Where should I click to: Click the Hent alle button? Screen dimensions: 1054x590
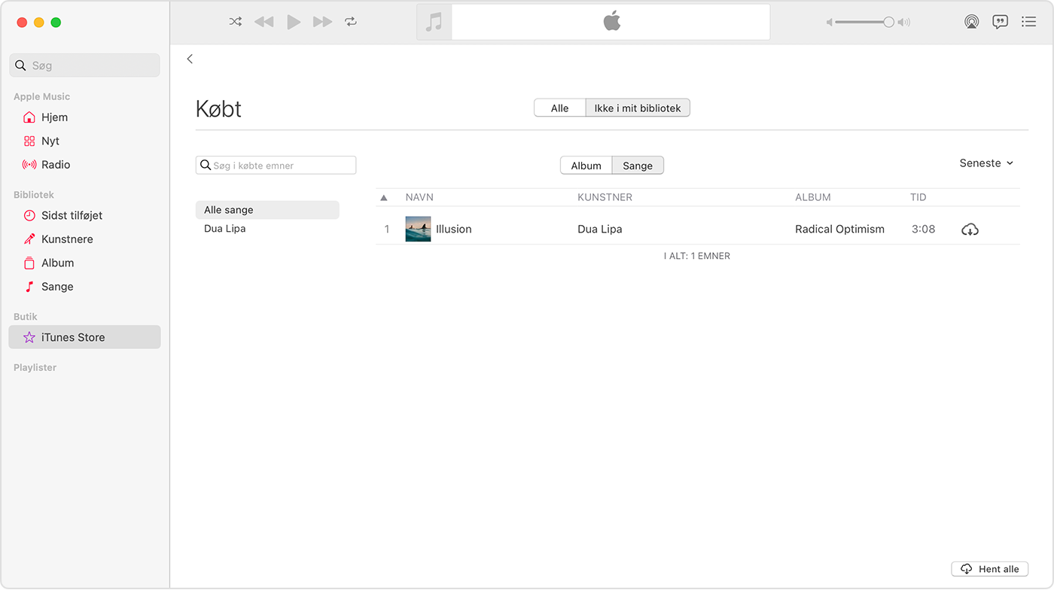pos(990,569)
